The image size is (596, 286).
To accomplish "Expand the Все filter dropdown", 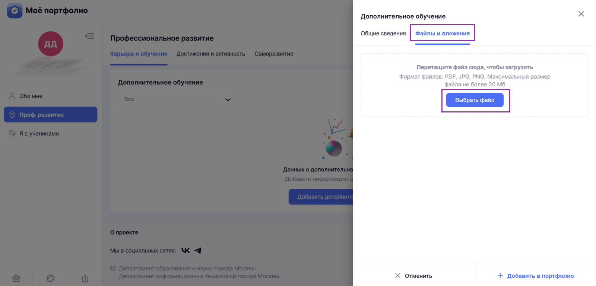I will (x=177, y=99).
